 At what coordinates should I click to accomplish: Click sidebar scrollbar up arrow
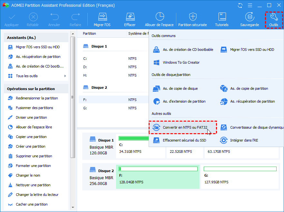[x=73, y=34]
